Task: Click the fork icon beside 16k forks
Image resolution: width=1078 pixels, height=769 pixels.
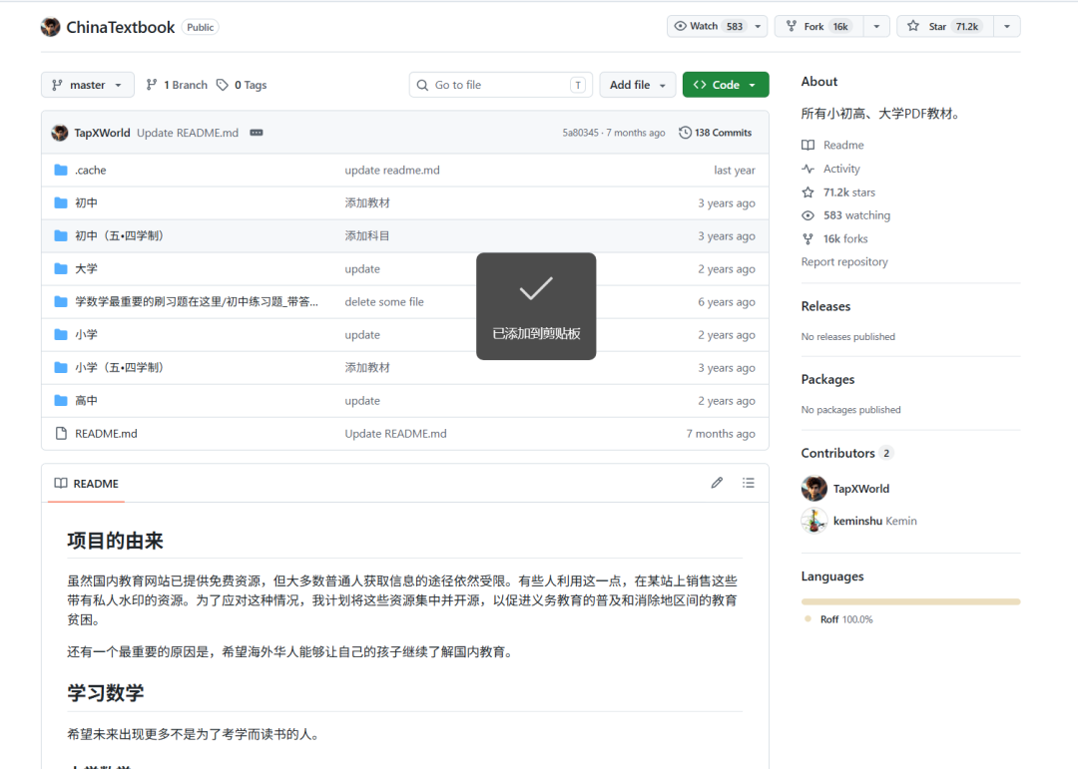Action: [x=808, y=238]
